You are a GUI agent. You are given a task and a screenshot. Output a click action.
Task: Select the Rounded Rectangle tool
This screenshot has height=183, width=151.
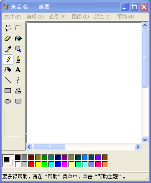coord(18,101)
